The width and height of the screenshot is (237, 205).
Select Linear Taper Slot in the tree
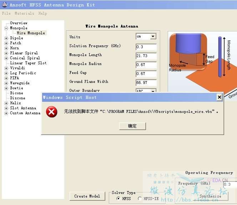[28, 63]
